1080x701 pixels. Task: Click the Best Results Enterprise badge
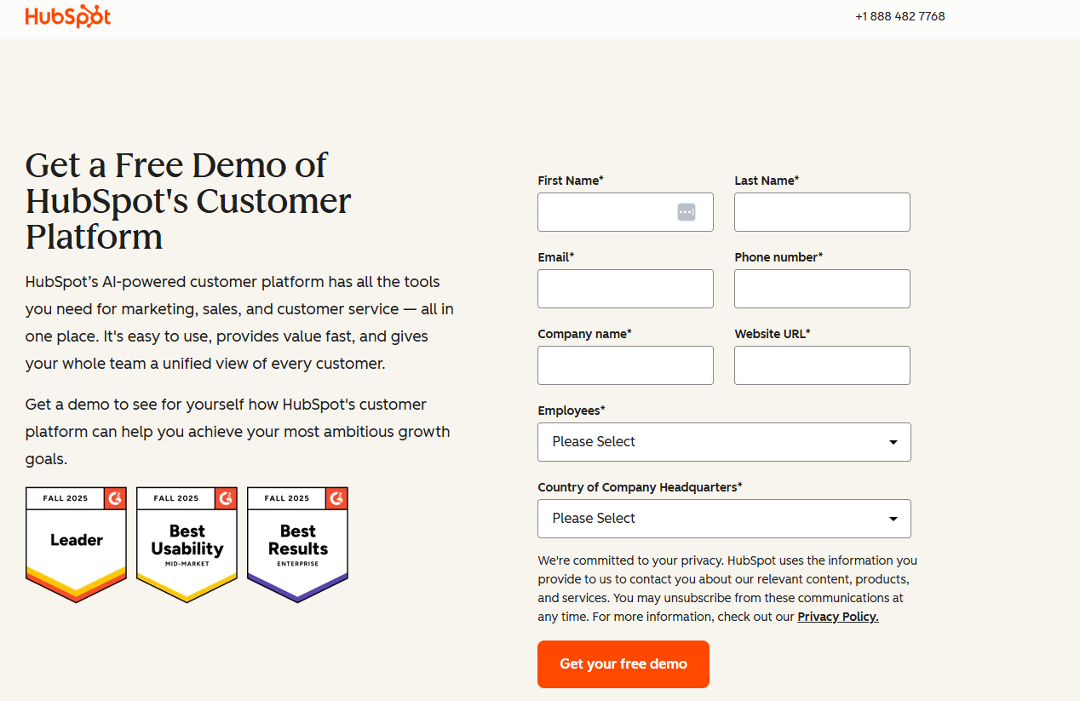coord(297,544)
